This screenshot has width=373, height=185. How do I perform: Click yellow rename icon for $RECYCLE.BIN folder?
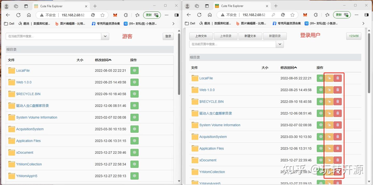click(x=329, y=101)
